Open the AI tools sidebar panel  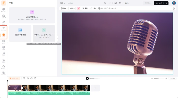coord(4,23)
